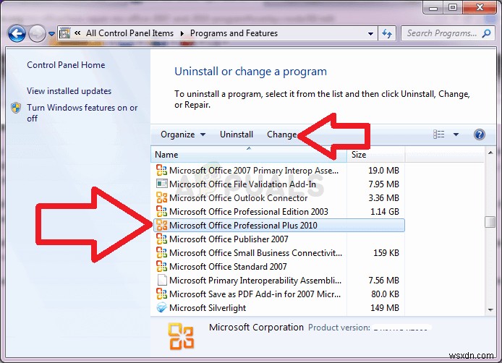Screen dimensions: 502x363
Task: Click Microsoft Corporation in details pane
Action: point(256,327)
